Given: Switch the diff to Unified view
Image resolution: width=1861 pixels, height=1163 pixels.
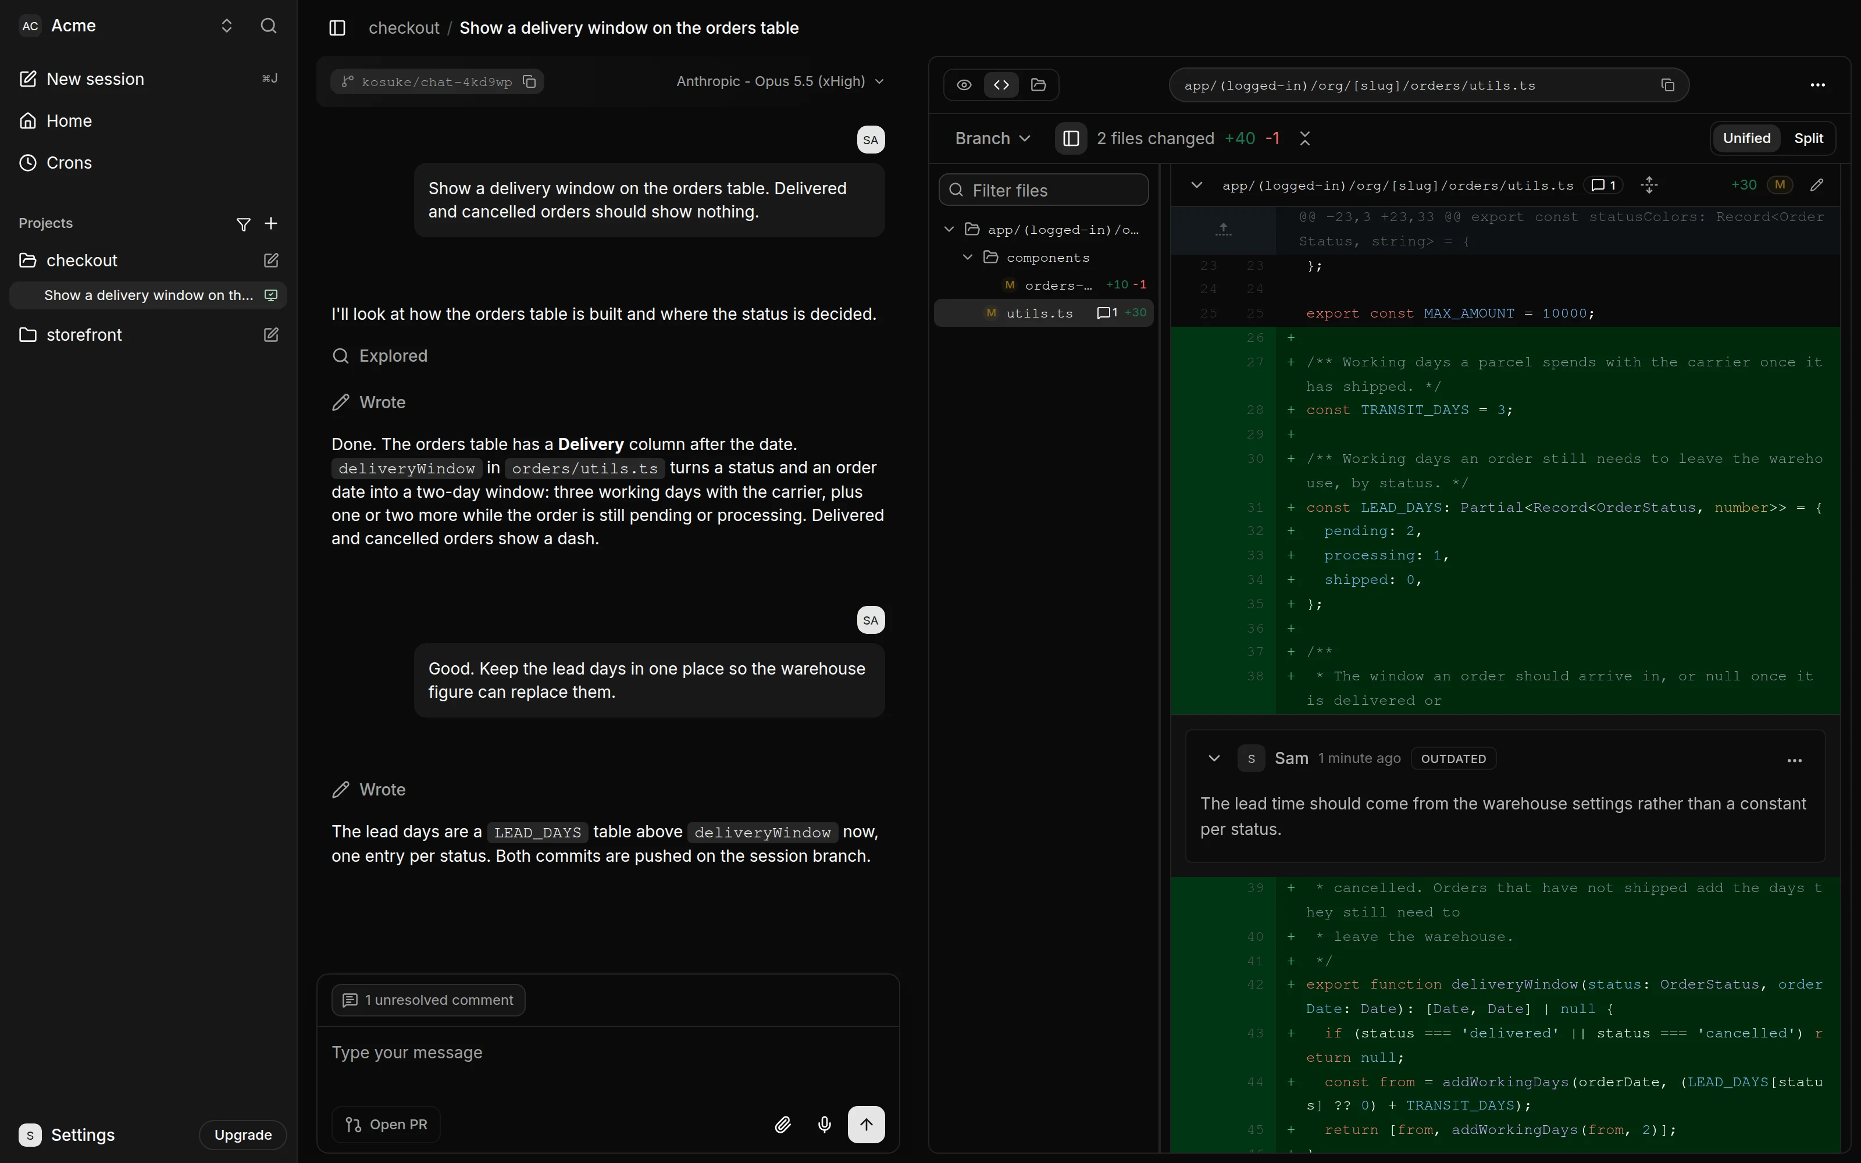Looking at the screenshot, I should coord(1746,138).
